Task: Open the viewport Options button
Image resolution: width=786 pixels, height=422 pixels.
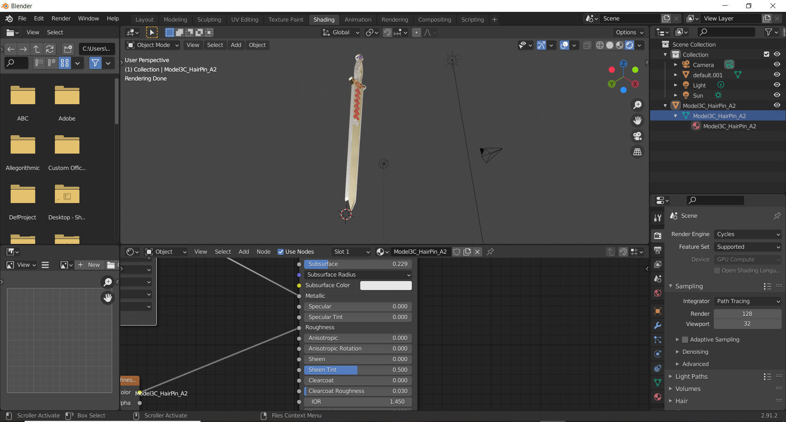Action: coord(629,32)
